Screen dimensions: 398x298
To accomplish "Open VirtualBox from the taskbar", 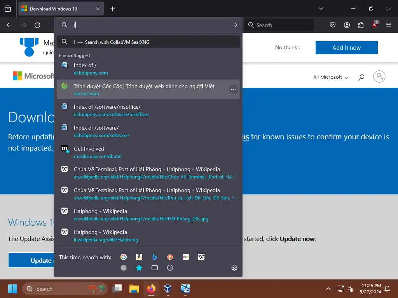I will [168, 289].
